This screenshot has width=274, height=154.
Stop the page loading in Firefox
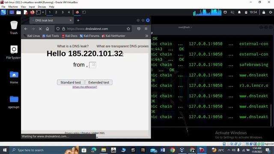[40, 29]
